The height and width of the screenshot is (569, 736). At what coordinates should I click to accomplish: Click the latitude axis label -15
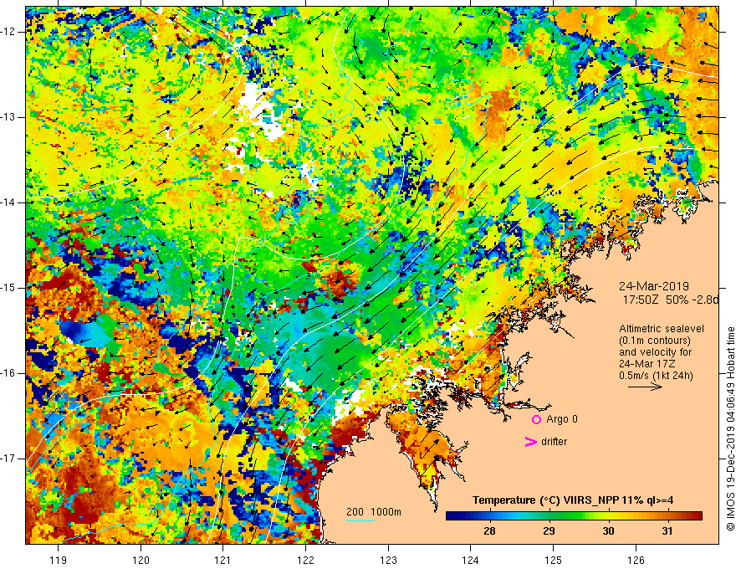pos(8,288)
